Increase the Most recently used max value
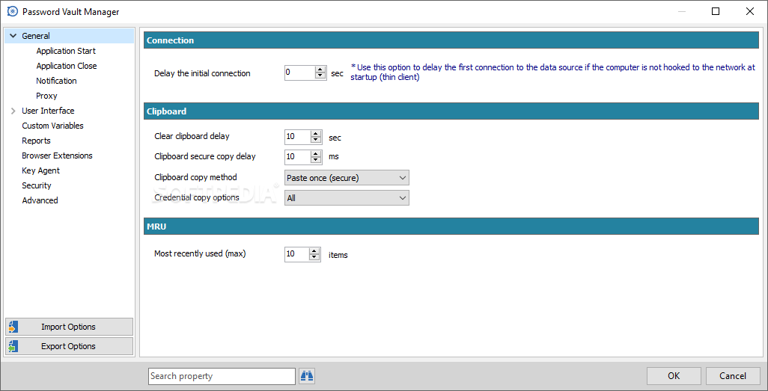Screen dimensions: 768x391 click(x=314, y=251)
